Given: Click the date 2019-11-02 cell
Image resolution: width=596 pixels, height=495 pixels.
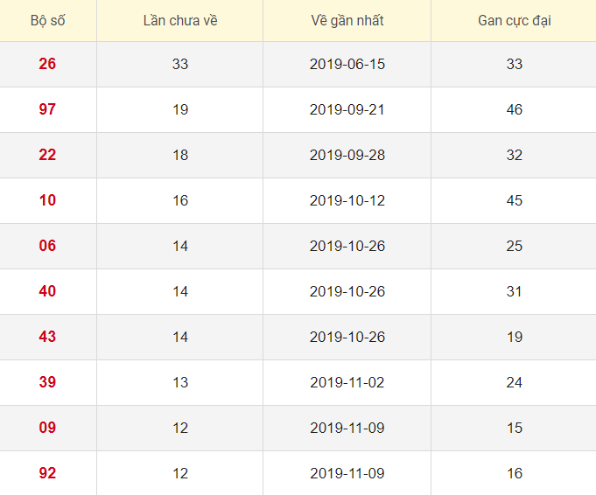Looking at the screenshot, I should coord(347,382).
